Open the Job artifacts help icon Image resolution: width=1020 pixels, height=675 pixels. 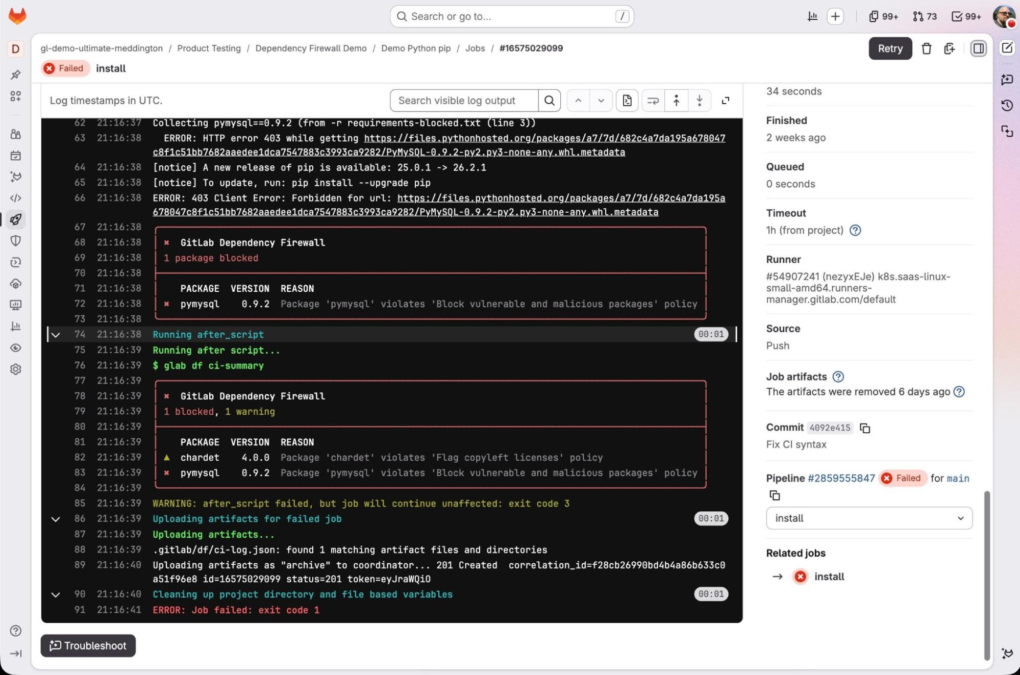838,377
